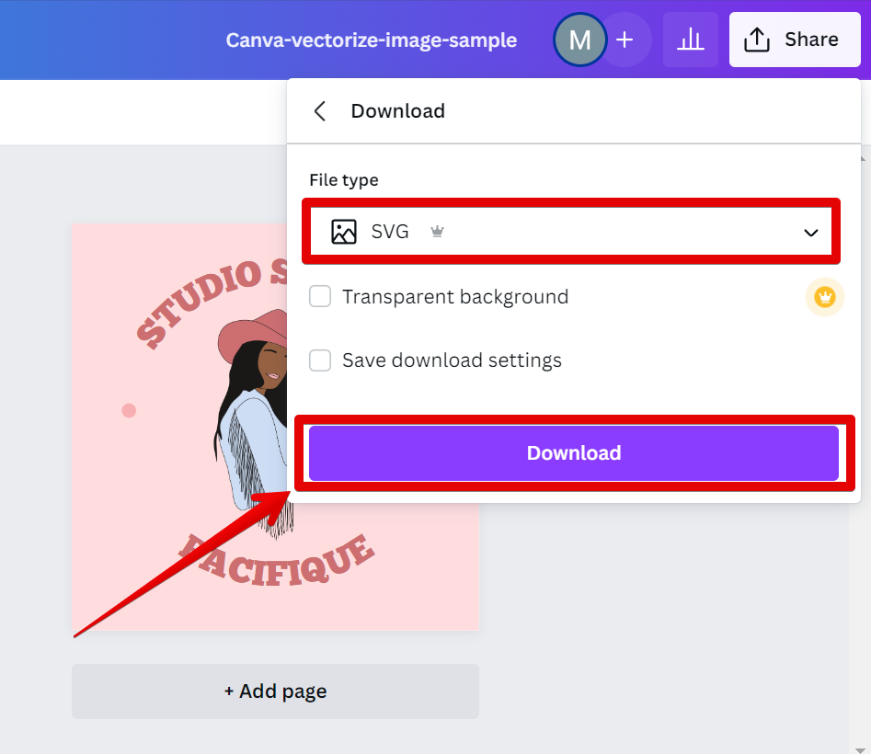Screen dimensions: 871x754
Task: Go back using the Download panel arrow
Action: click(x=320, y=111)
